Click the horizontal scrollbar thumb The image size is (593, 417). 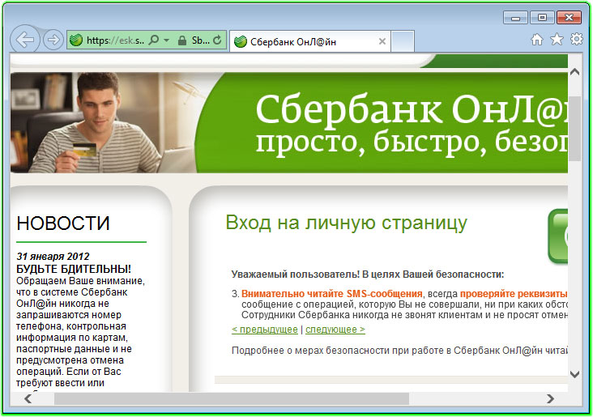[x=232, y=399]
